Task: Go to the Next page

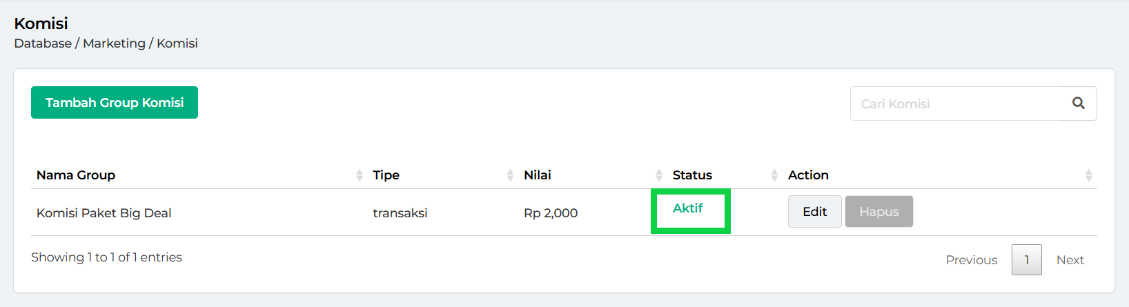Action: tap(1070, 260)
